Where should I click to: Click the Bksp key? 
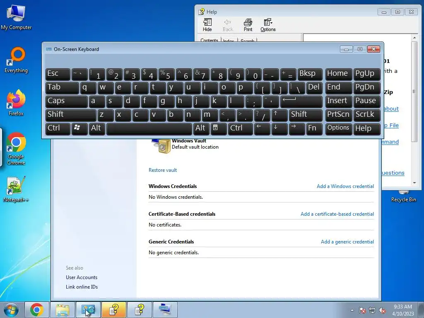click(x=310, y=74)
